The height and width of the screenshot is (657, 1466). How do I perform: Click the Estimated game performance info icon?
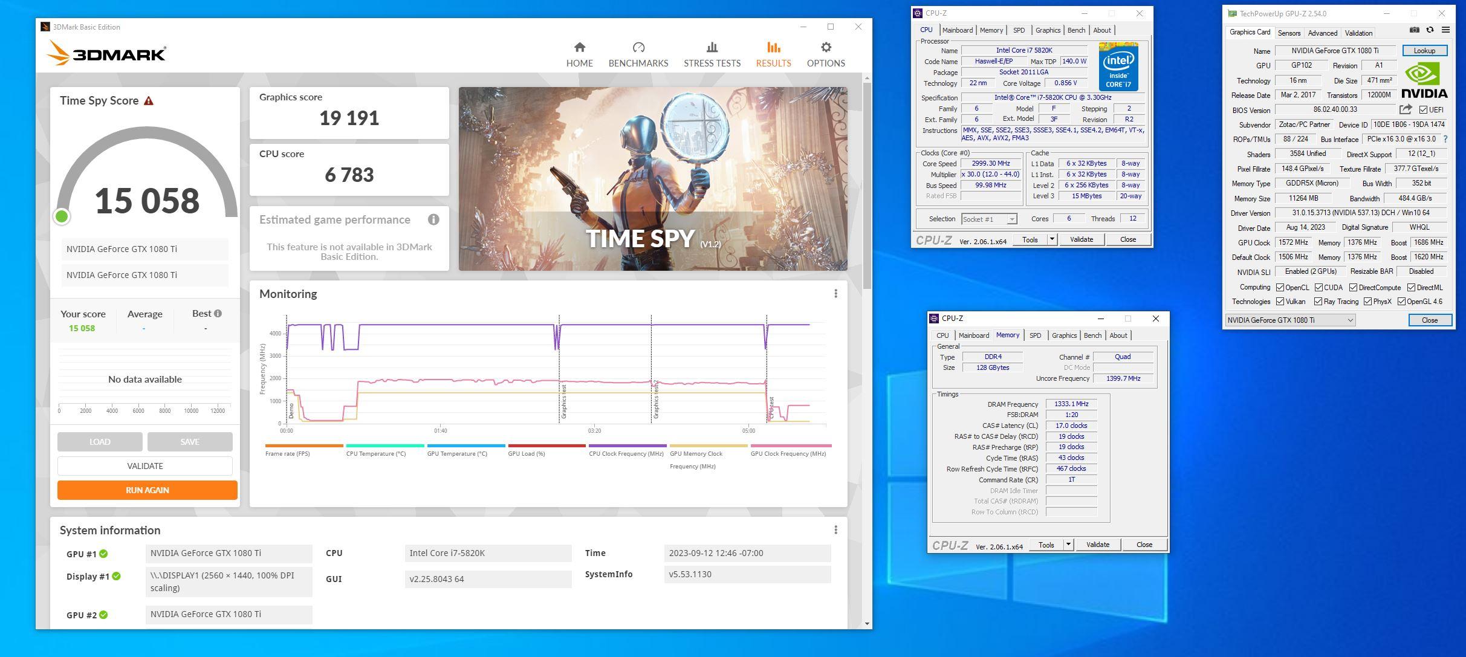click(x=433, y=219)
